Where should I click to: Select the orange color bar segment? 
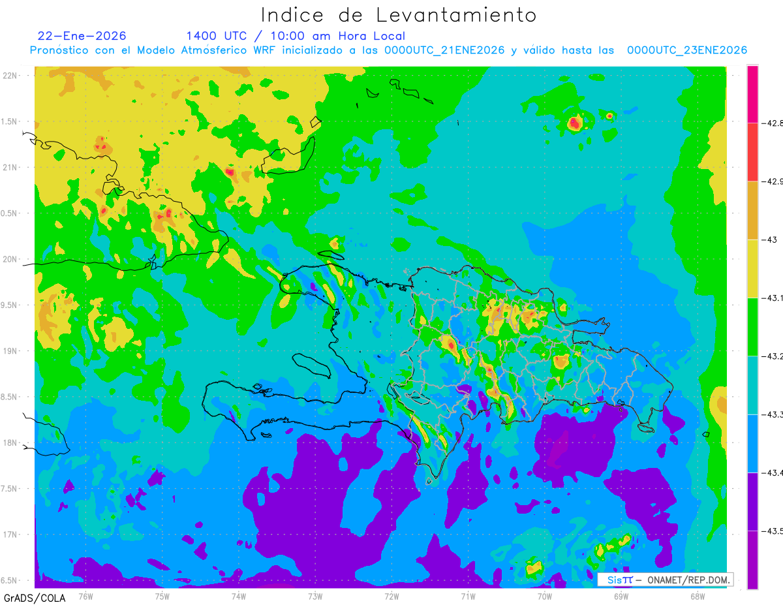tap(752, 210)
